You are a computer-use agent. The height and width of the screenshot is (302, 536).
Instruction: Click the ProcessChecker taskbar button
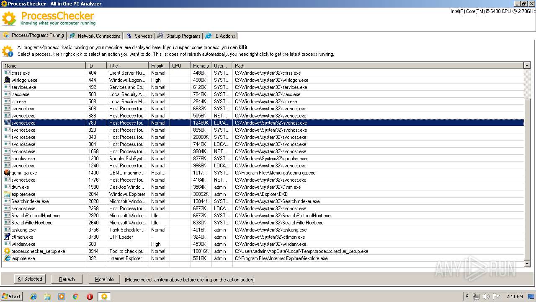(104, 296)
